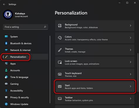
Task: Open Windows Update label
Action: pyautogui.click(x=19, y=104)
